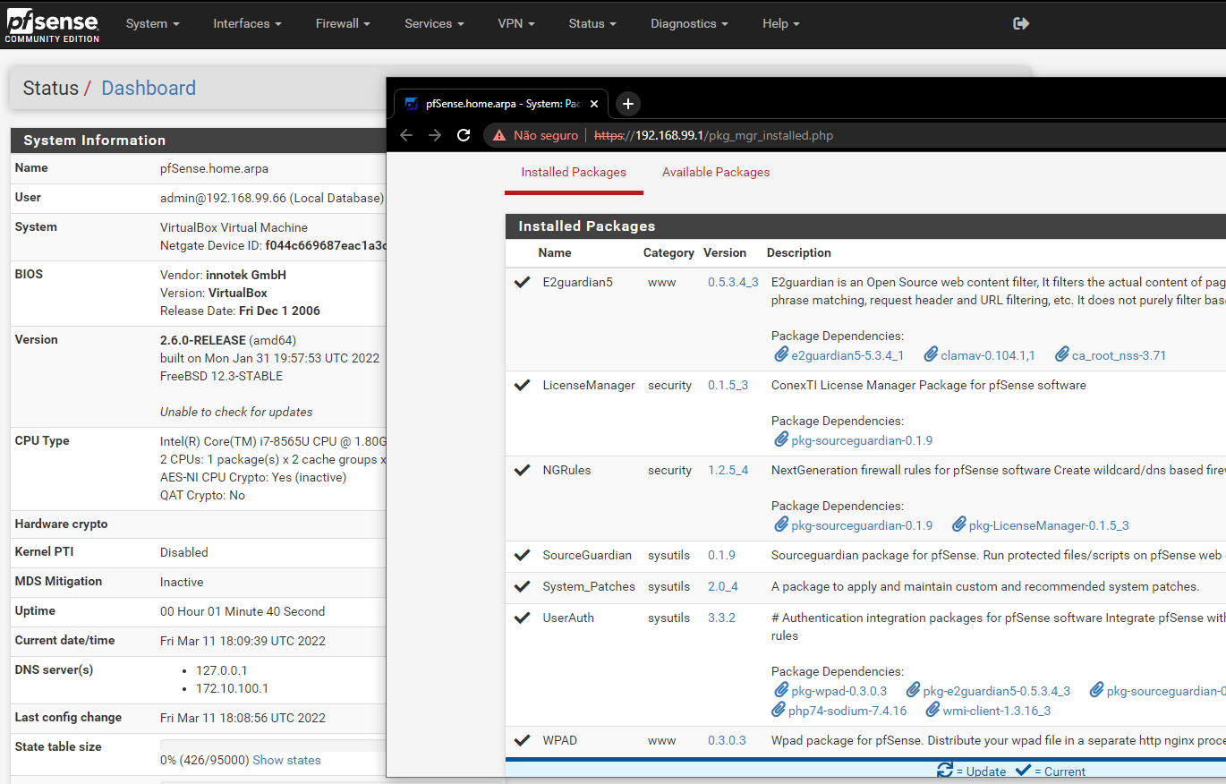Select the pfSense.home.arpa browser tab

[501, 104]
